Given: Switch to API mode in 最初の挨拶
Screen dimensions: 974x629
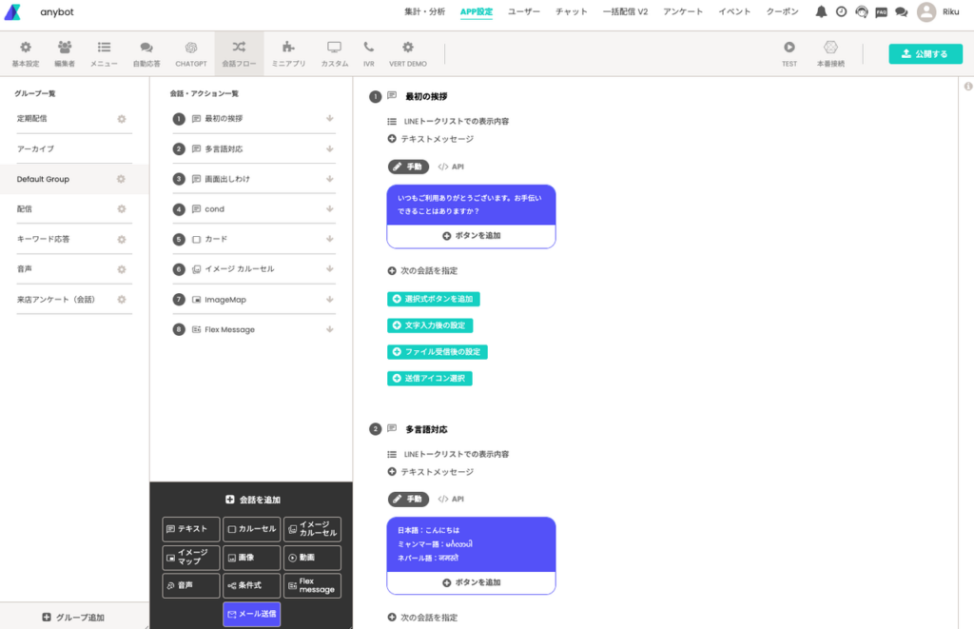Looking at the screenshot, I should [x=451, y=167].
